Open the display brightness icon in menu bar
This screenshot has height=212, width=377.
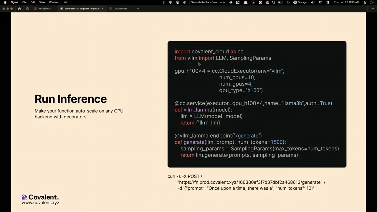288,2
